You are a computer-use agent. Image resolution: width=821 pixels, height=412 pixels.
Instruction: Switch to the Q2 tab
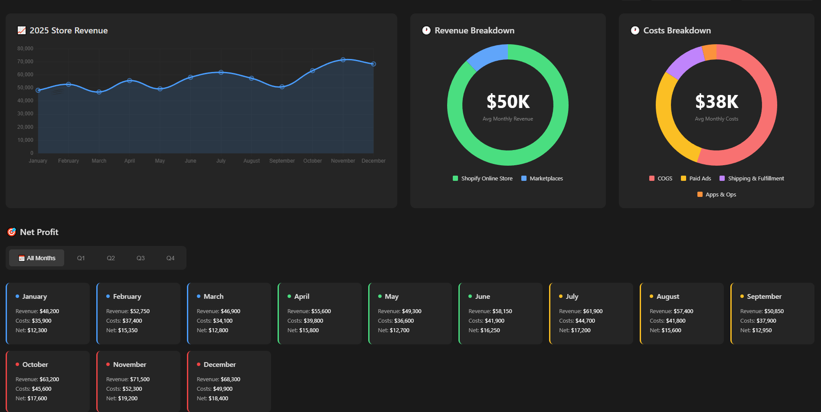(x=111, y=258)
